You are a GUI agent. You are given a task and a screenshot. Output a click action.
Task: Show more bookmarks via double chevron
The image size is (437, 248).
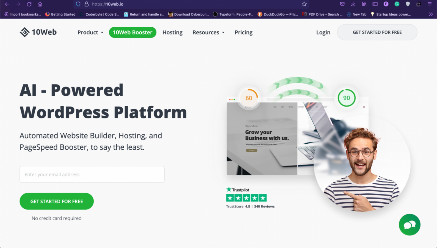tap(431, 14)
